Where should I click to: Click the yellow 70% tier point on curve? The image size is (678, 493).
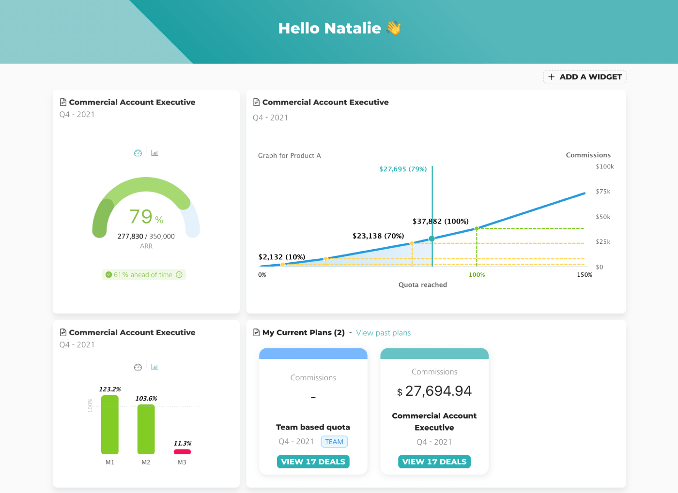coord(412,243)
